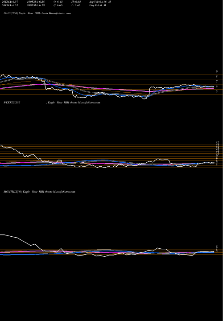The width and height of the screenshot is (223, 321).
Task: Select the low price 'L: 6.45'
Action: click(x=76, y=5)
